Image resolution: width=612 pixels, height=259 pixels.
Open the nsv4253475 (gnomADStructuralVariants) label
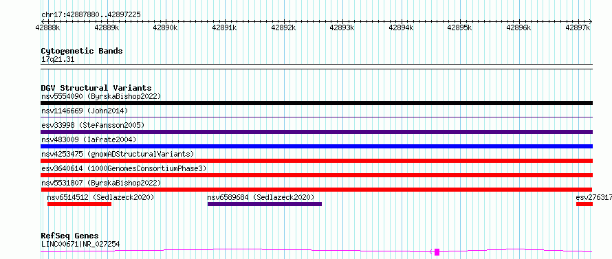click(118, 154)
